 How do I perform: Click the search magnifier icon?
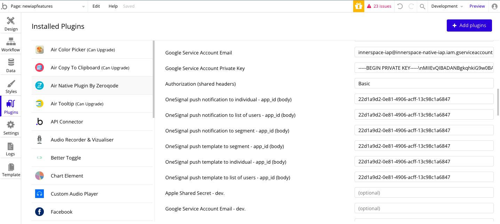coord(422,6)
